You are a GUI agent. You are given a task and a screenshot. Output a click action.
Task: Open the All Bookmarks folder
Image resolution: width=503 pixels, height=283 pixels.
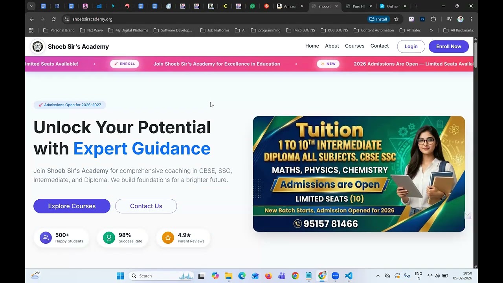(458, 30)
